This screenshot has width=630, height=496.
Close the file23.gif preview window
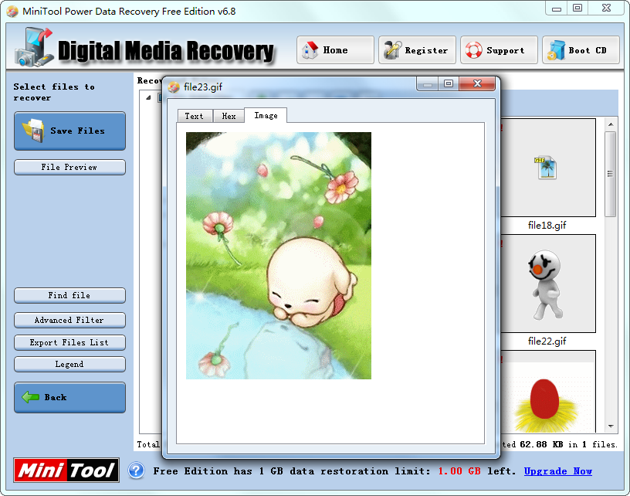[x=477, y=83]
